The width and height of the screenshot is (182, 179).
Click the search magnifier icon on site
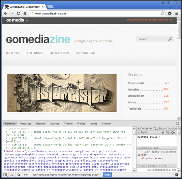tap(170, 39)
